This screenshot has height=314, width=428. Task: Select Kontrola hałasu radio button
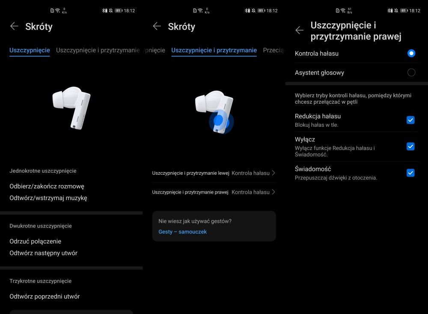[x=411, y=53]
